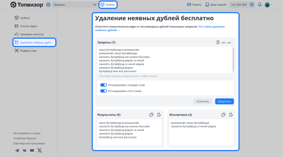Viewport: 283px width, 157px height.
Task: Export the Исключено list to file
Action: [231, 115]
